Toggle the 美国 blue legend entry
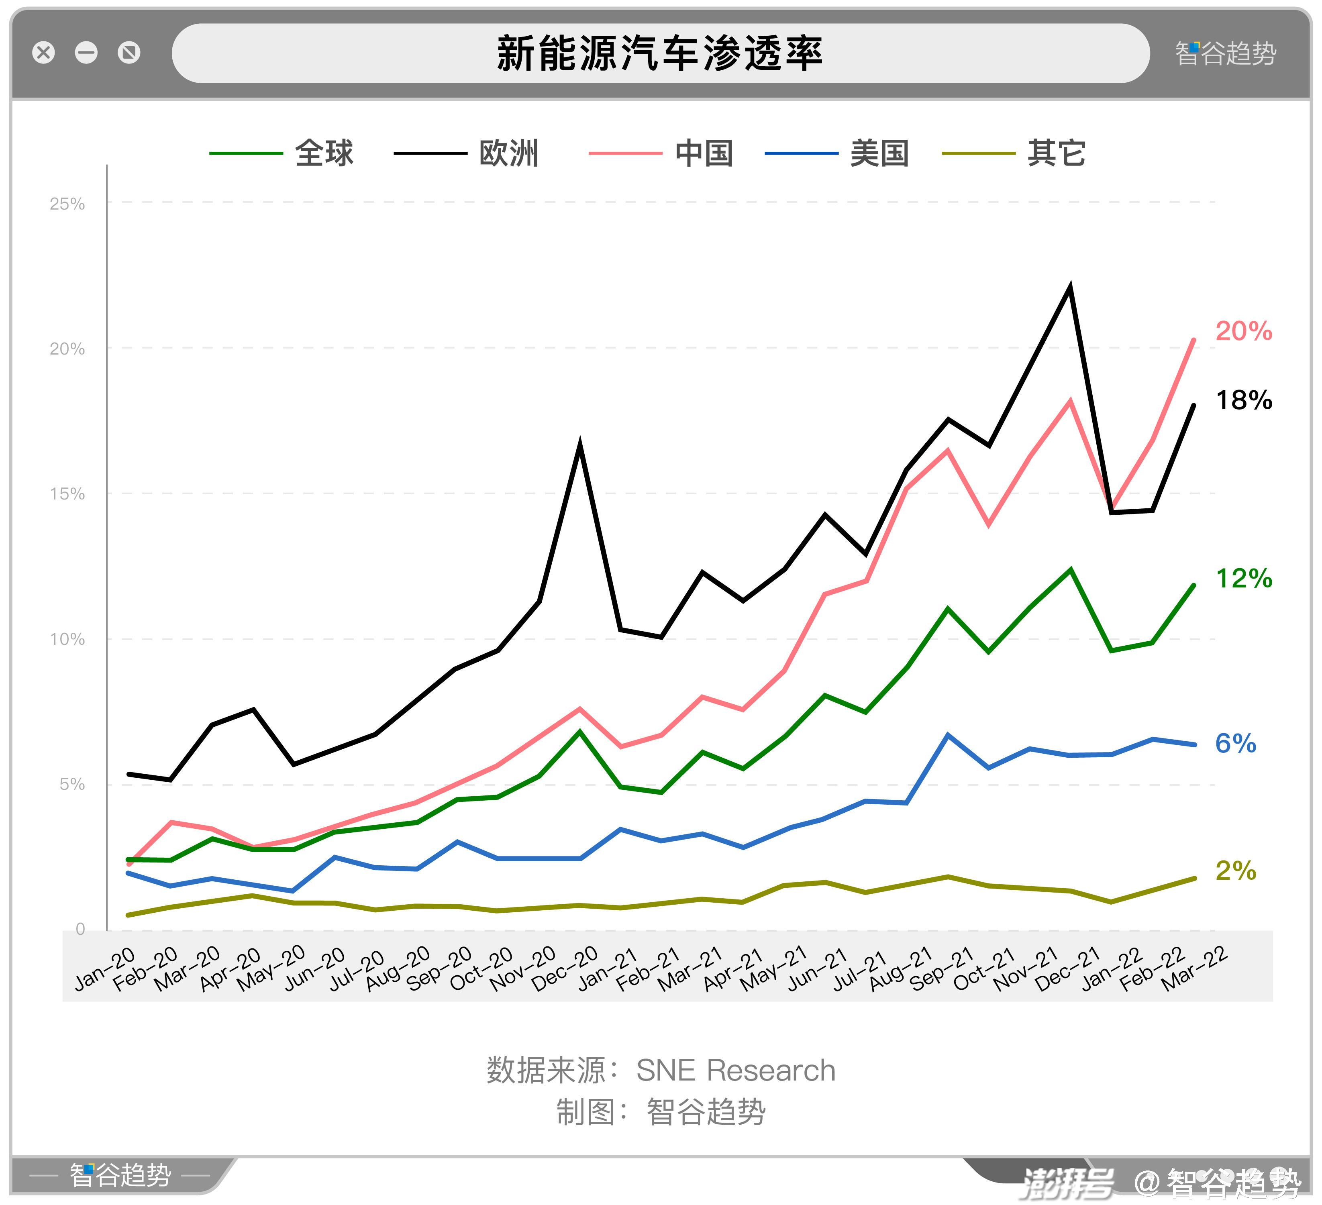Screen dimensions: 1322x1205 click(x=879, y=153)
